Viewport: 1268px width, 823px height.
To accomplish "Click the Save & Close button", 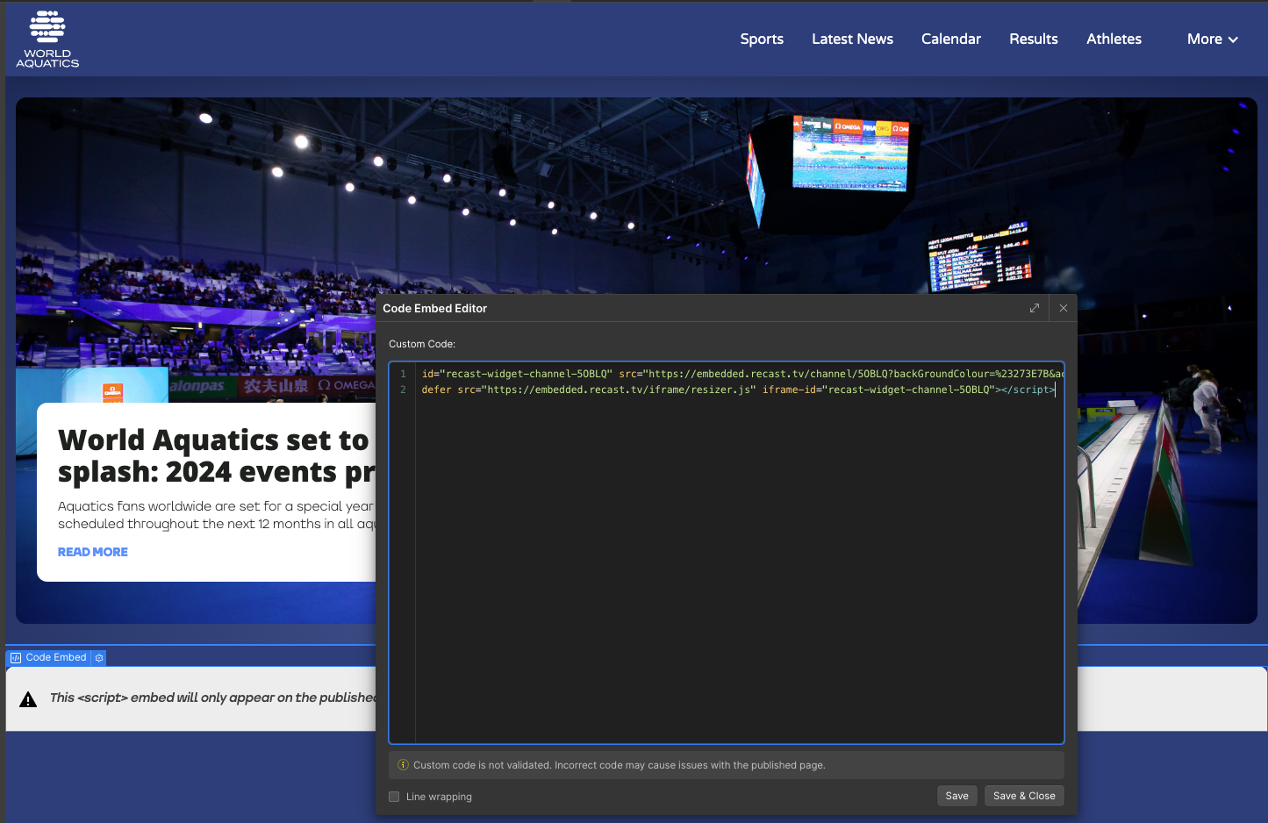I will pyautogui.click(x=1024, y=796).
